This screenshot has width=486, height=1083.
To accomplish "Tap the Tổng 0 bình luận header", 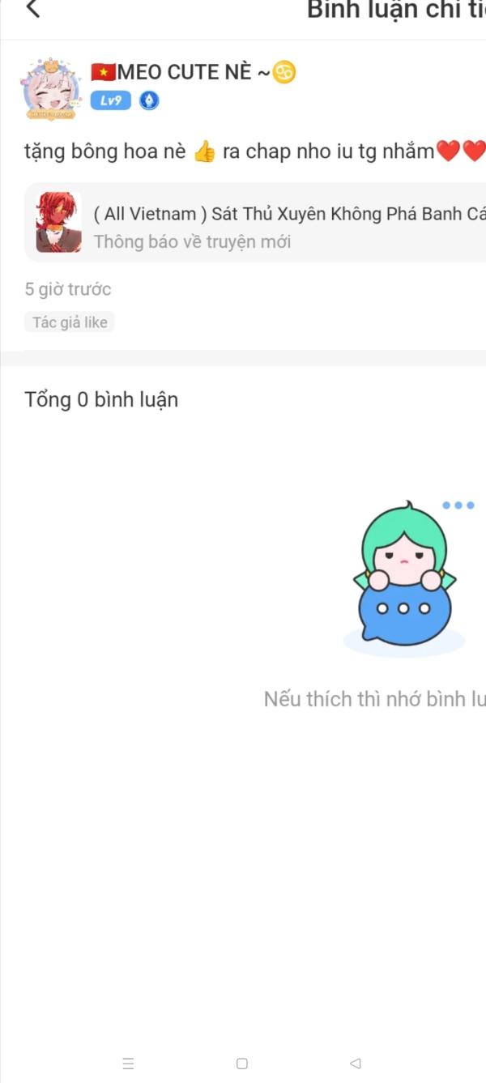I will (101, 399).
